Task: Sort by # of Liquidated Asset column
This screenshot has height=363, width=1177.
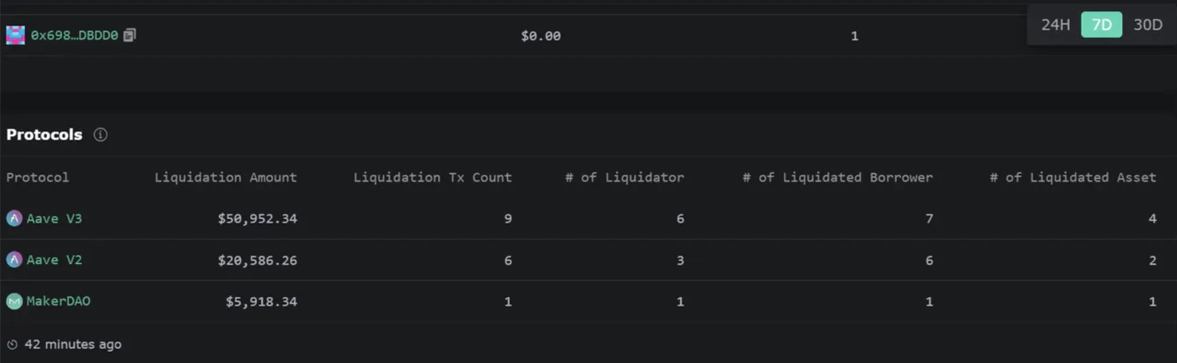Action: 1073,178
